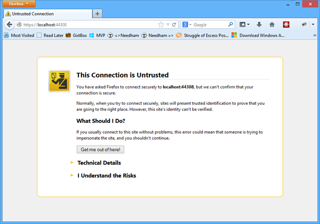320x224 pixels.
Task: Click the 'Get me out of here!' button
Action: pyautogui.click(x=100, y=150)
